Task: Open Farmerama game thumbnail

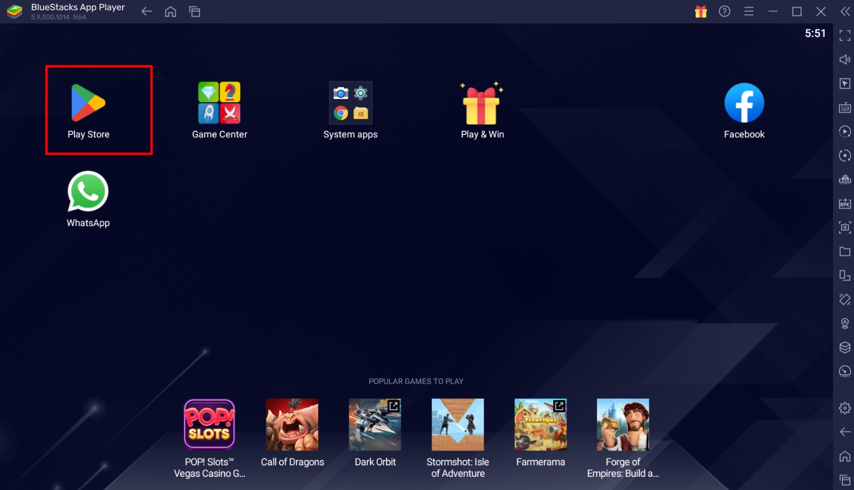Action: coord(541,425)
